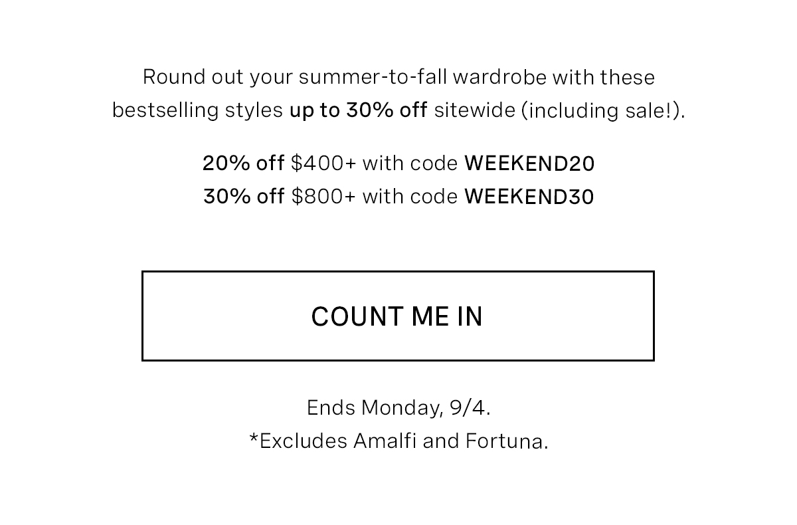
Task: Click the word "Monday" in the end date
Action: pos(402,407)
